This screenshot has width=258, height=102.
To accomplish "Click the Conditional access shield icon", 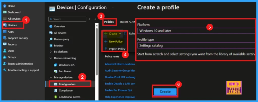I will click(x=56, y=97).
